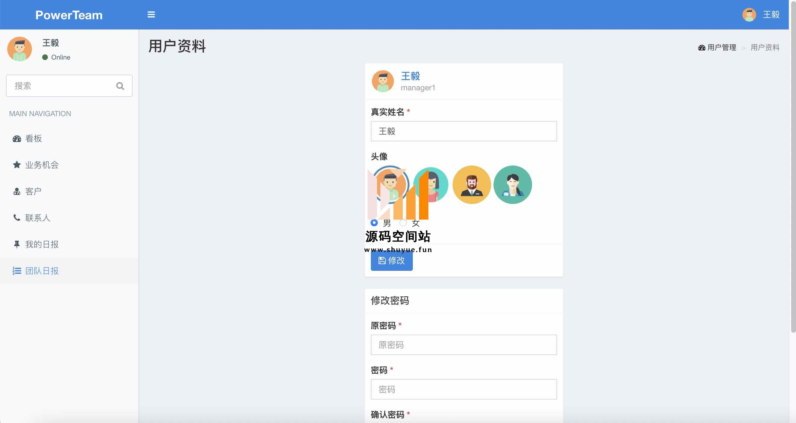Choose the green-background nurse avatar
The image size is (796, 423).
click(512, 185)
